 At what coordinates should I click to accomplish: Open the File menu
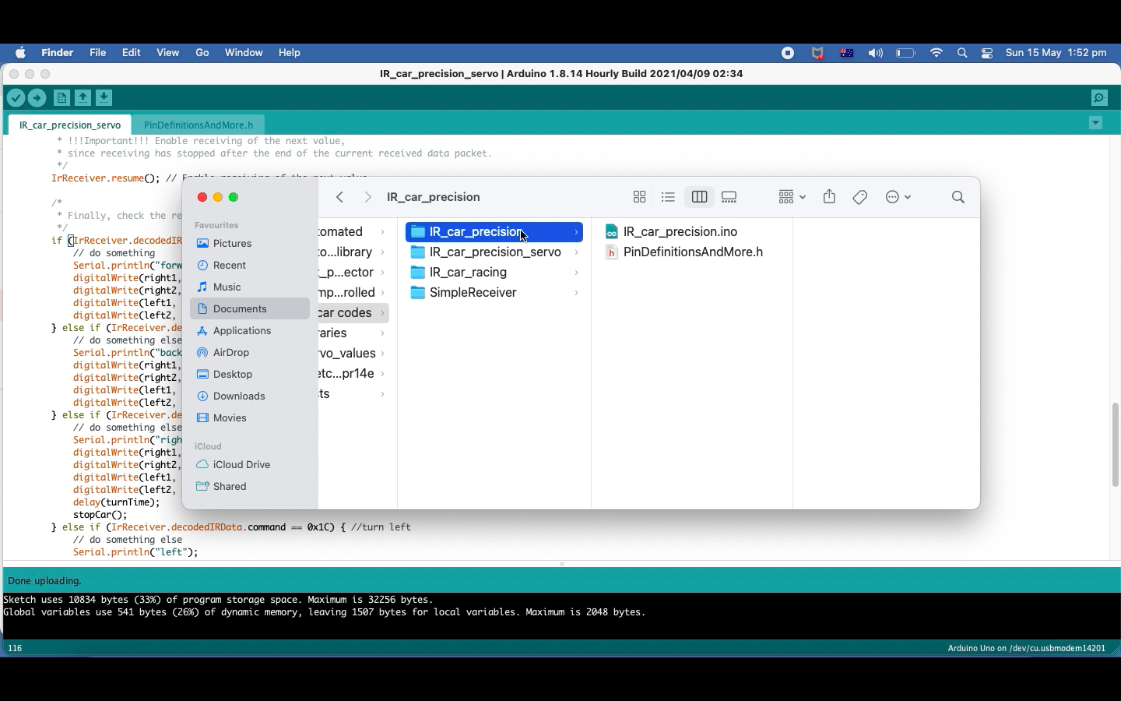(97, 53)
